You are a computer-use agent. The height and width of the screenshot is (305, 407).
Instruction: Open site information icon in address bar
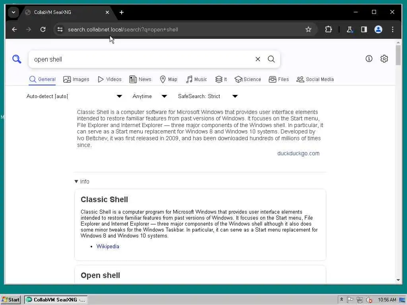(60, 29)
